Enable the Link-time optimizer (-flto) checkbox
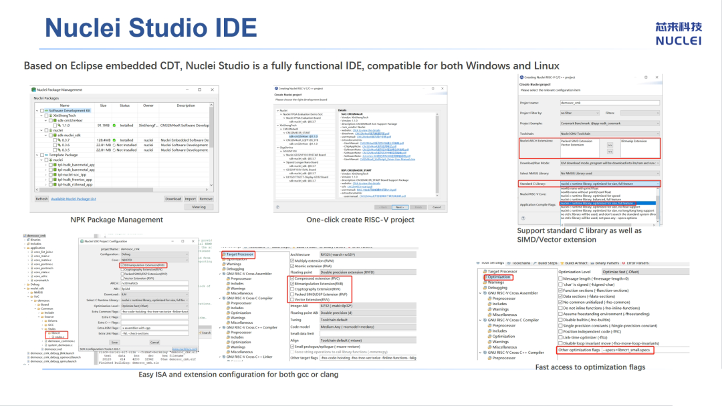This screenshot has height=406, width=722. click(x=560, y=337)
